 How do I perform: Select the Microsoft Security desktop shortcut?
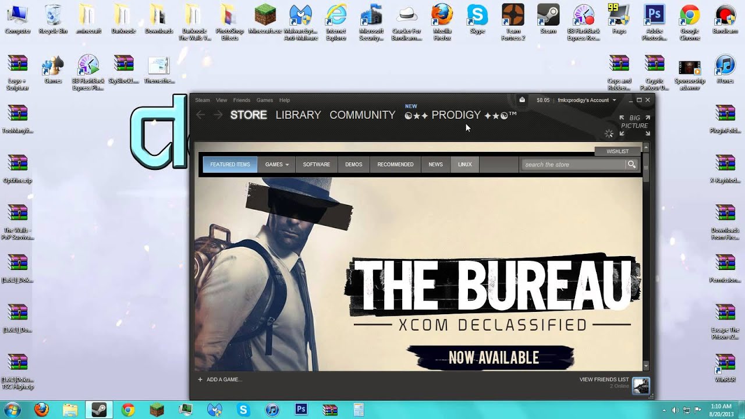tap(371, 23)
